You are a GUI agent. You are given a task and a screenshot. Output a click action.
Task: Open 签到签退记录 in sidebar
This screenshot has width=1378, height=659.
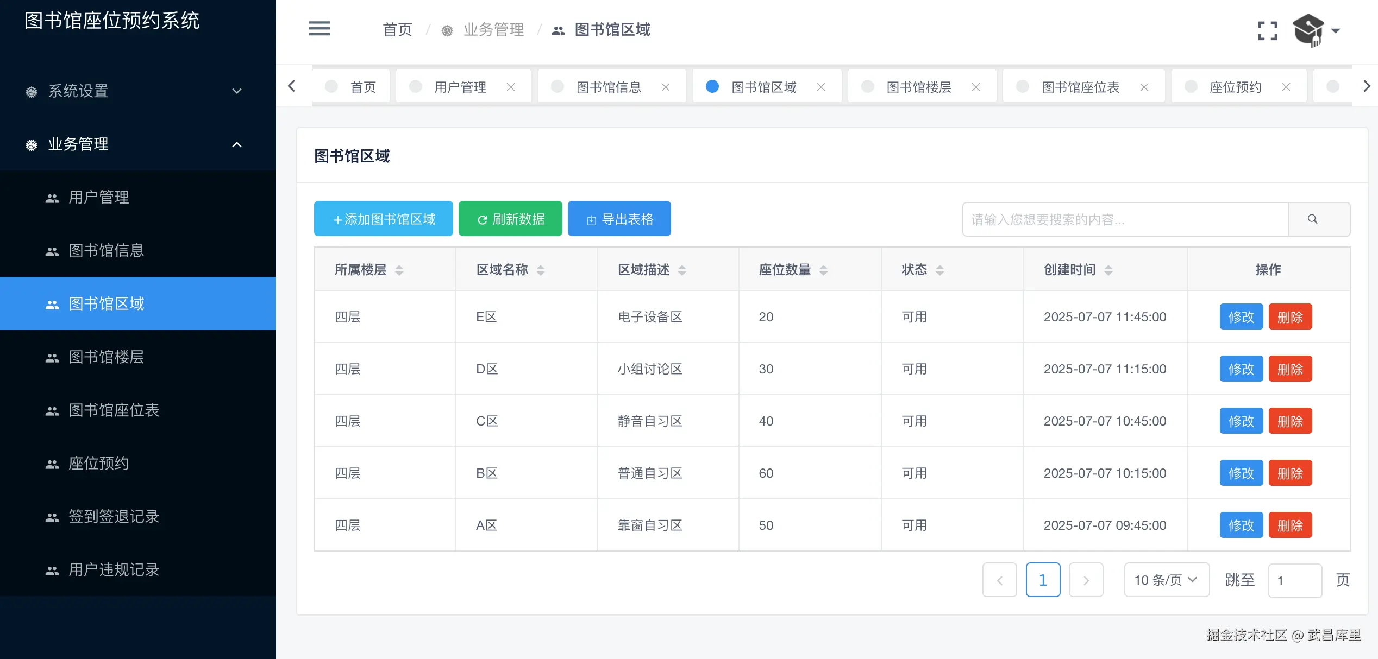pyautogui.click(x=114, y=516)
